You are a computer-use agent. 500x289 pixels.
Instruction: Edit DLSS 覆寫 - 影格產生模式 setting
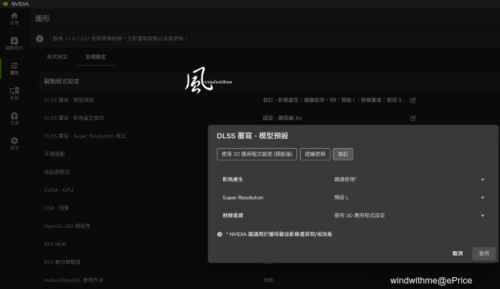tap(413, 118)
